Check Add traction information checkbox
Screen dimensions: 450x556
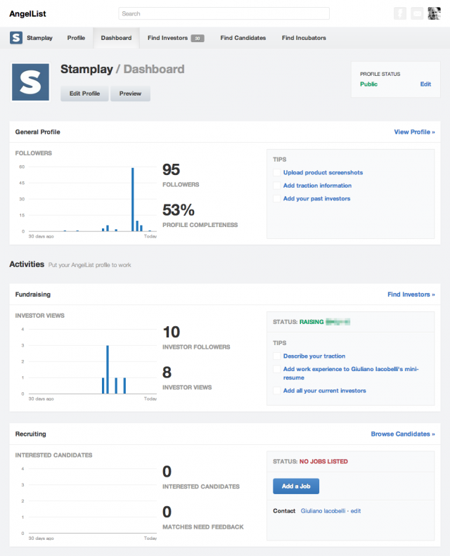coord(276,186)
